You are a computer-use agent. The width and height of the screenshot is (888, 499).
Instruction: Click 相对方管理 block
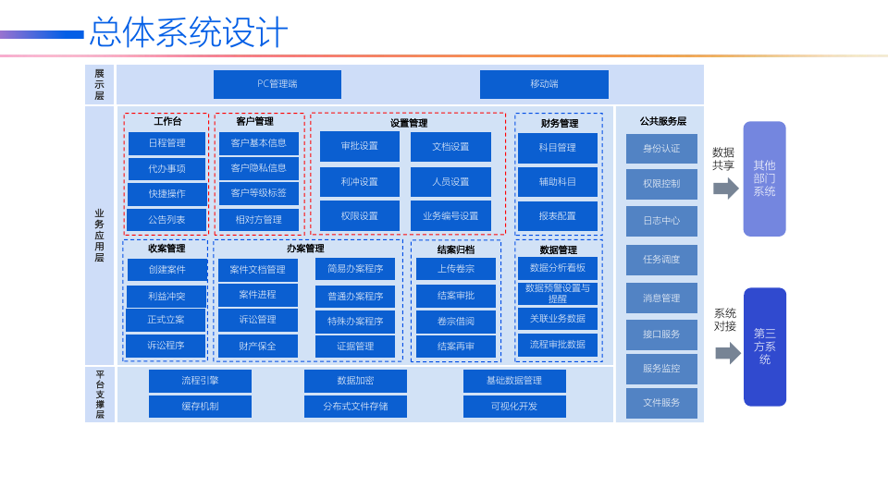[258, 220]
